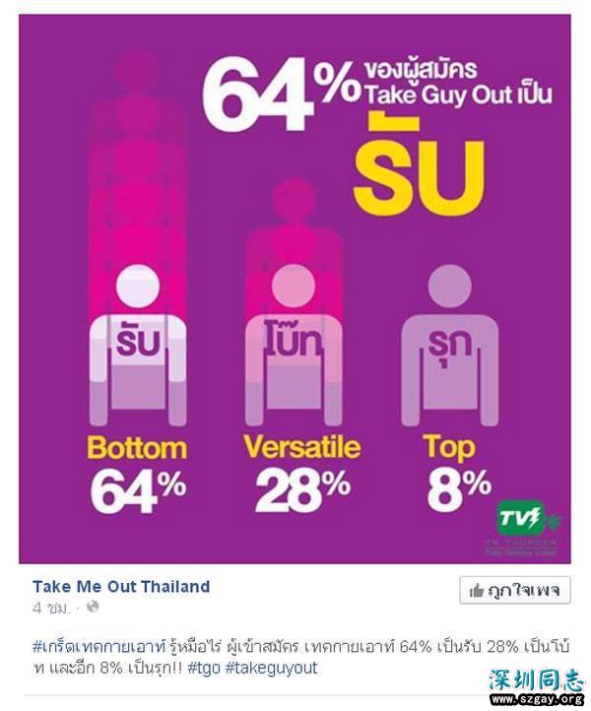Open the #tgo hashtag link

click(204, 668)
